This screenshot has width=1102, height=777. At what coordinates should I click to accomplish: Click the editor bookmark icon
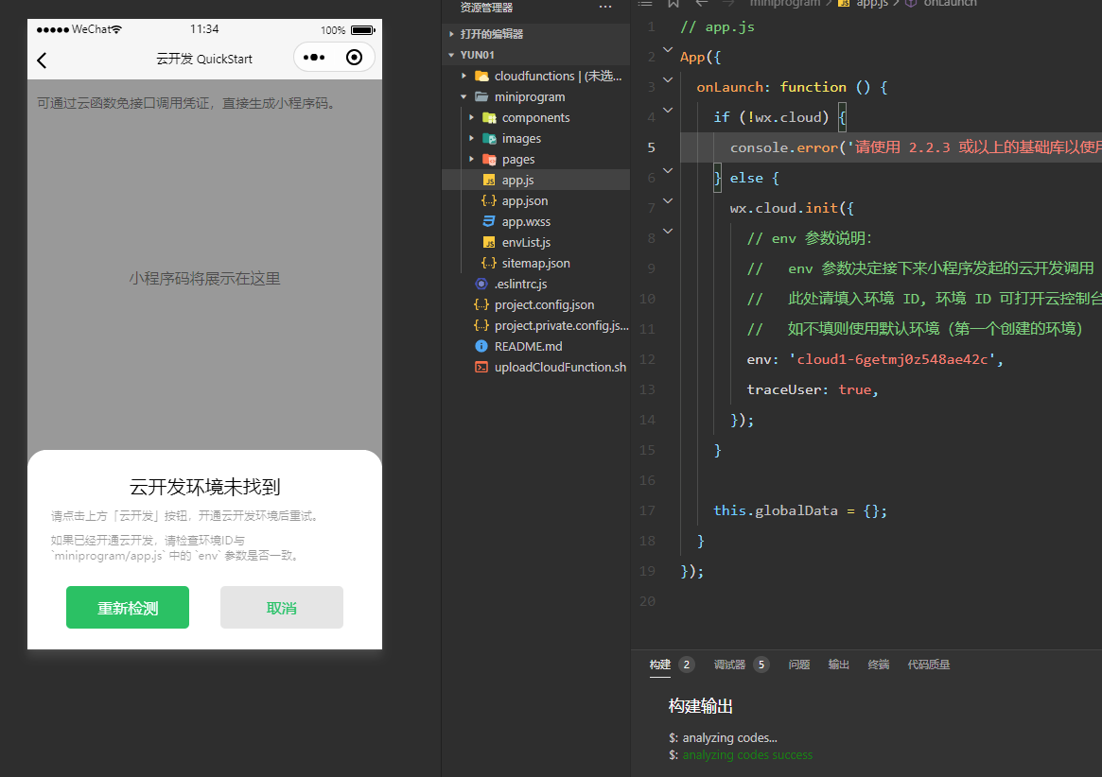[673, 4]
